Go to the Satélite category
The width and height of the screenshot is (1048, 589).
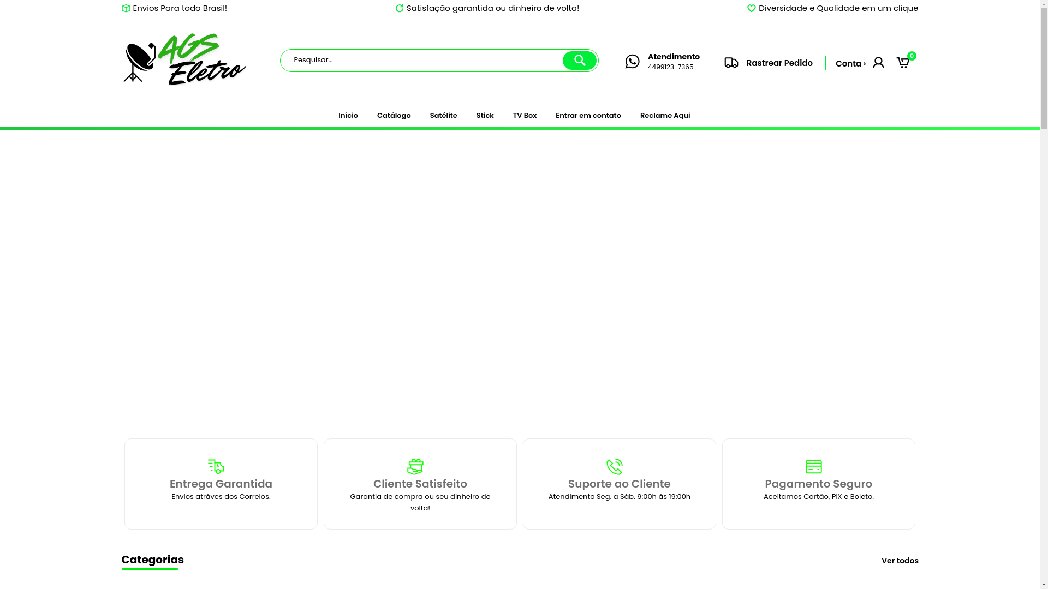(x=443, y=116)
